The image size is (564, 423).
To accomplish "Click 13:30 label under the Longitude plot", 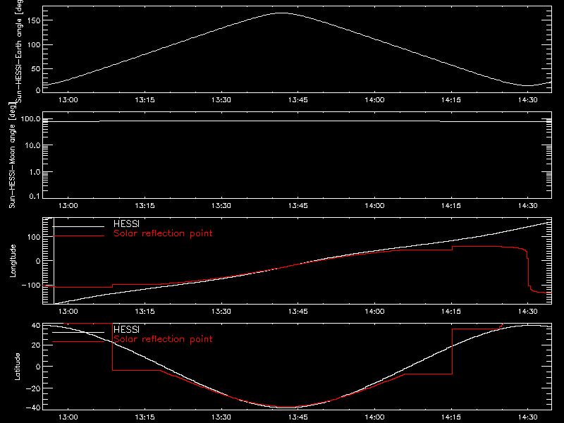I will [x=221, y=312].
